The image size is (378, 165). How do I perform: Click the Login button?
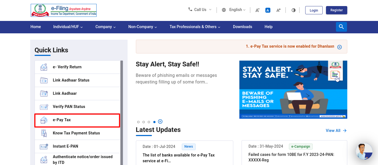(x=314, y=10)
